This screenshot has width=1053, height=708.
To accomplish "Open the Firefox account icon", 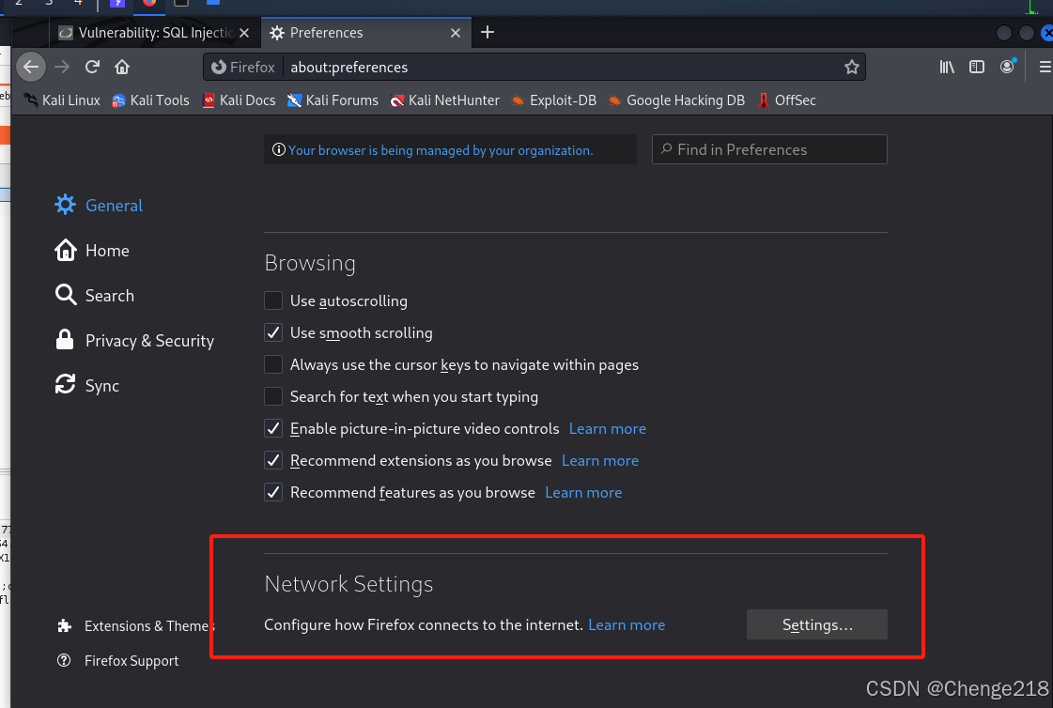I will click(x=1007, y=67).
